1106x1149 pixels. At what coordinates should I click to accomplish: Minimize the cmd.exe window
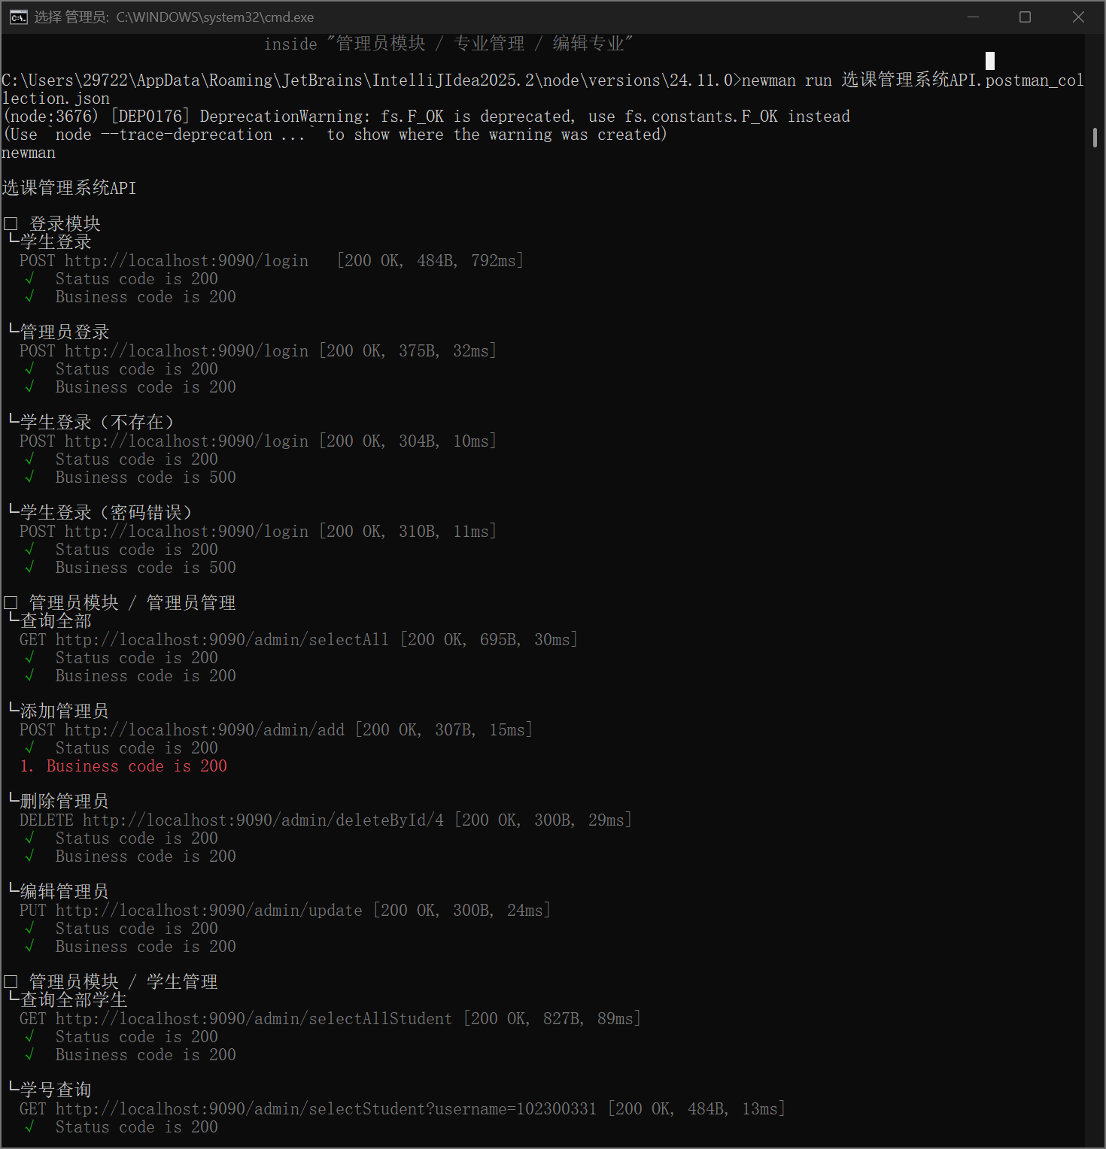click(x=973, y=17)
